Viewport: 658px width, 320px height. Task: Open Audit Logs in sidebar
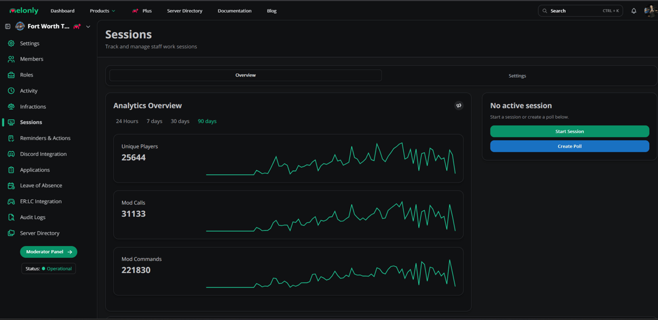tap(33, 217)
